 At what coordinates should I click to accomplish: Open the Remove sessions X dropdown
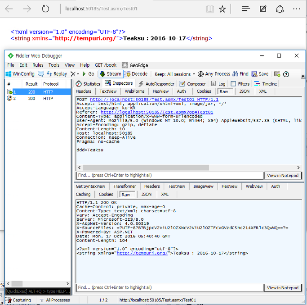pos(75,74)
